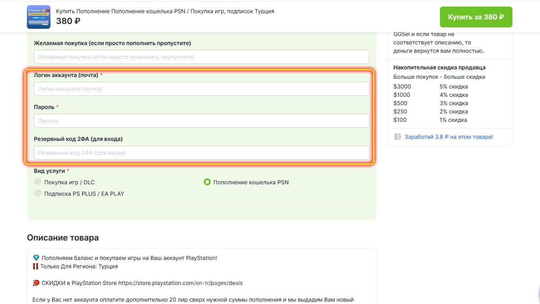Click the "2% скидка" value
Screen dimensions: 540x304
[x=454, y=112]
